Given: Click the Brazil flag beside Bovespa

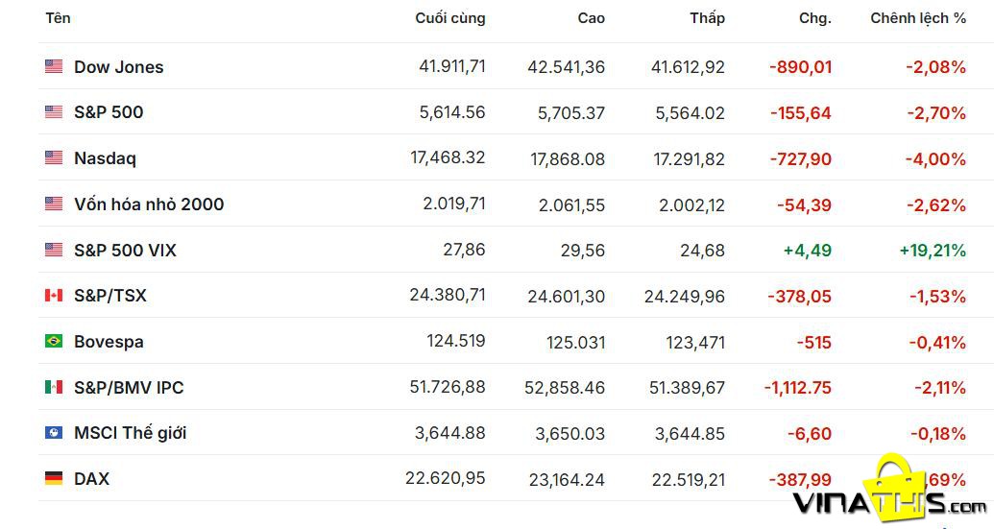Looking at the screenshot, I should click(x=54, y=341).
